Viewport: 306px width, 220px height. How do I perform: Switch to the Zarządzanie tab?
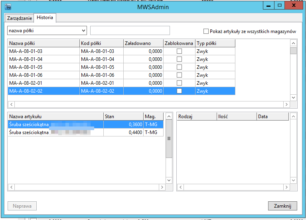point(19,18)
